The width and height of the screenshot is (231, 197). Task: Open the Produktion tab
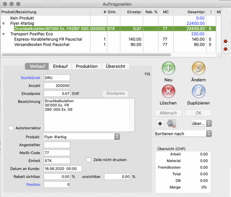[x=87, y=66]
